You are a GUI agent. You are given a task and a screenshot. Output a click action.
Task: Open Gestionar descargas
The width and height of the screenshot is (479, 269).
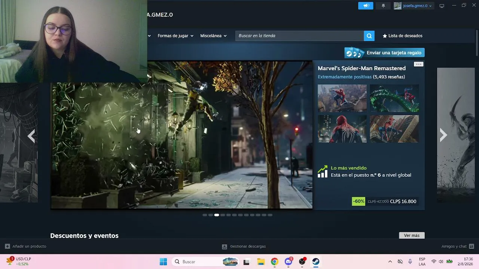tap(244, 247)
